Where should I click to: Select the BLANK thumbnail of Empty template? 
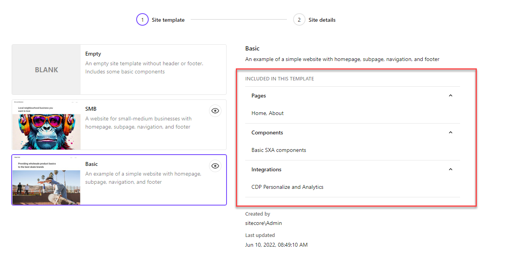click(x=46, y=70)
